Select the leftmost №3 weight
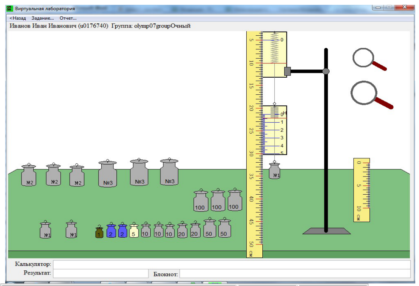Screen dimensions: 419x286 pyautogui.click(x=108, y=173)
